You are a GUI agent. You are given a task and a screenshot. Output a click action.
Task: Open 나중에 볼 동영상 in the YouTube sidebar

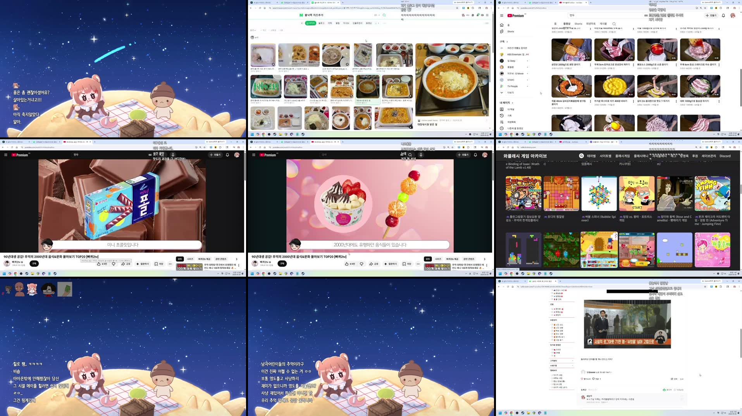[x=511, y=128]
